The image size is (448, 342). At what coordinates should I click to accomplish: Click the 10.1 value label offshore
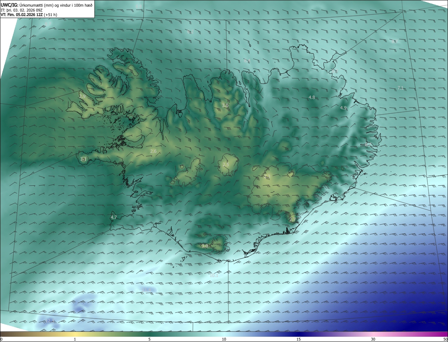[214, 276]
